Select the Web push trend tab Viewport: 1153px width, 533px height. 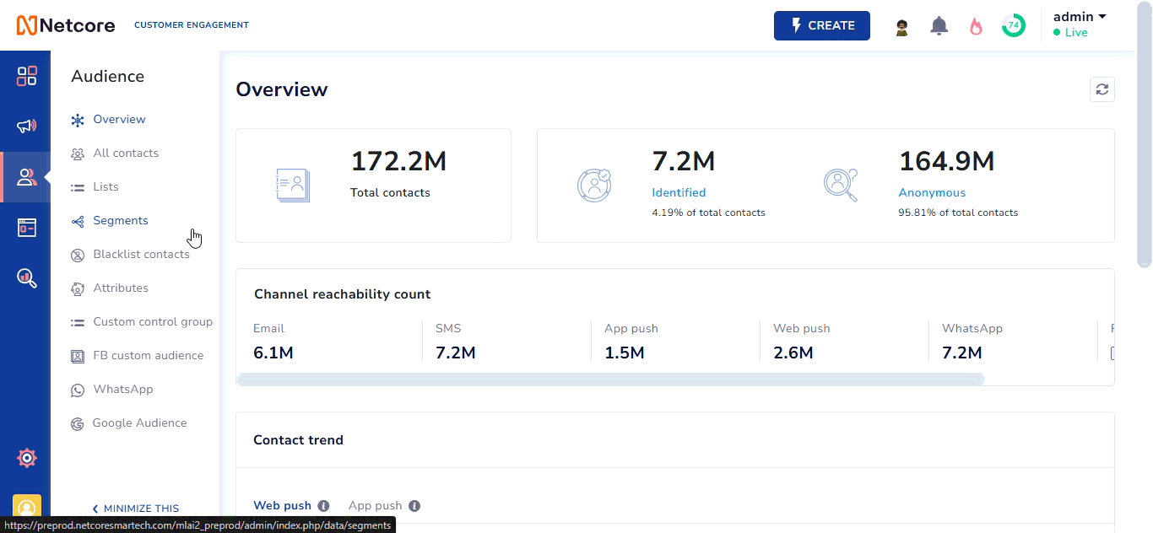[x=282, y=506]
